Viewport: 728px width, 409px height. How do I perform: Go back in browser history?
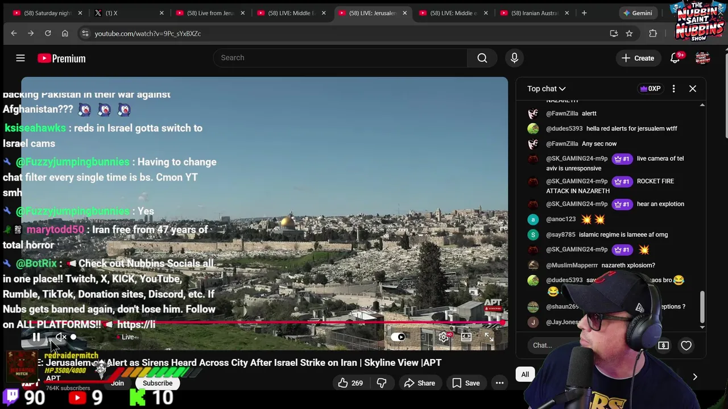click(x=14, y=34)
